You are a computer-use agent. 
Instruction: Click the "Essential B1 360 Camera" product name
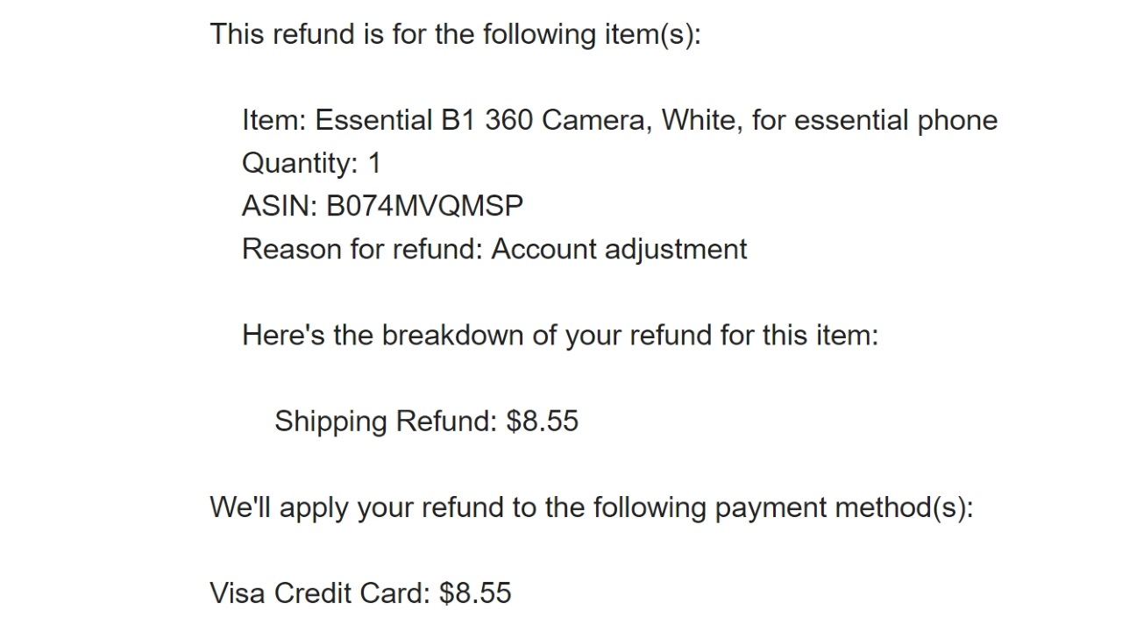479,120
